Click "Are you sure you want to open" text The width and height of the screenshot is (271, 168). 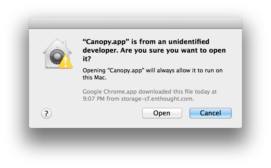[173, 51]
